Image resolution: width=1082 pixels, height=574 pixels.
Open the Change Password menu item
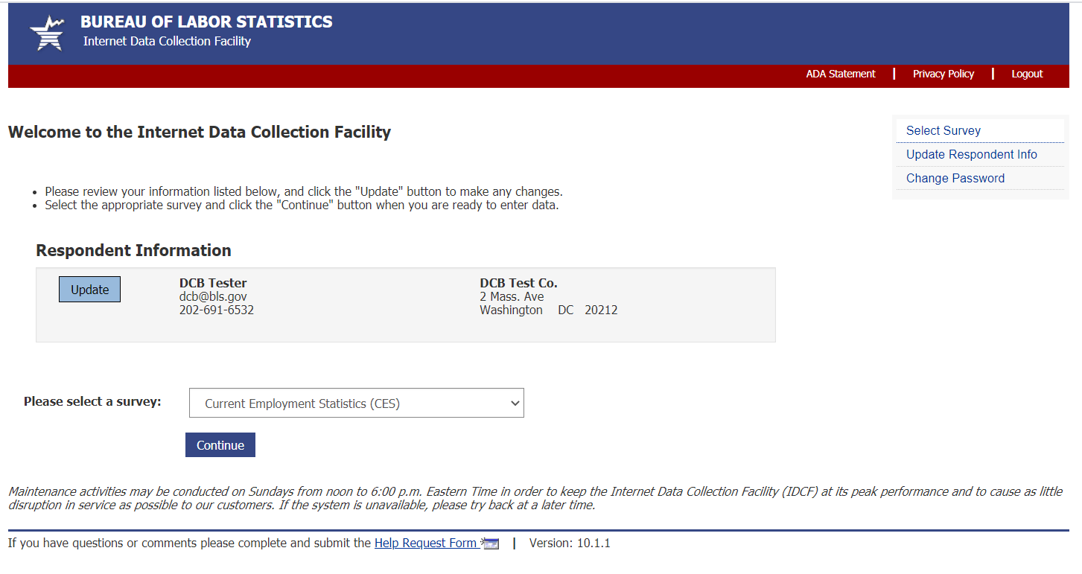pyautogui.click(x=955, y=178)
